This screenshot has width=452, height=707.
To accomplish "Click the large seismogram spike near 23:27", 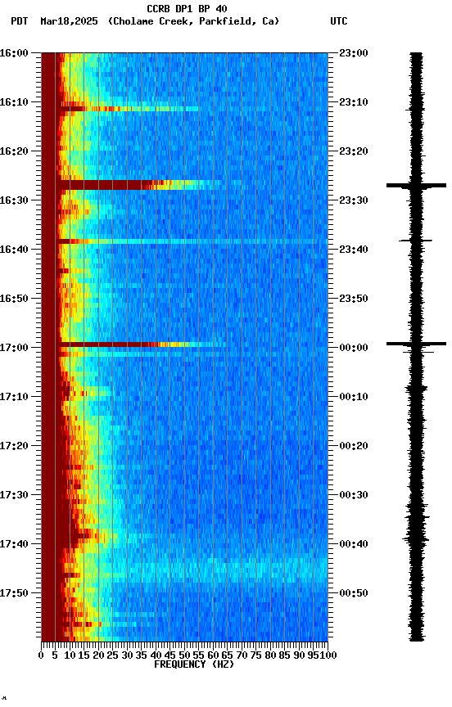I will click(x=416, y=185).
